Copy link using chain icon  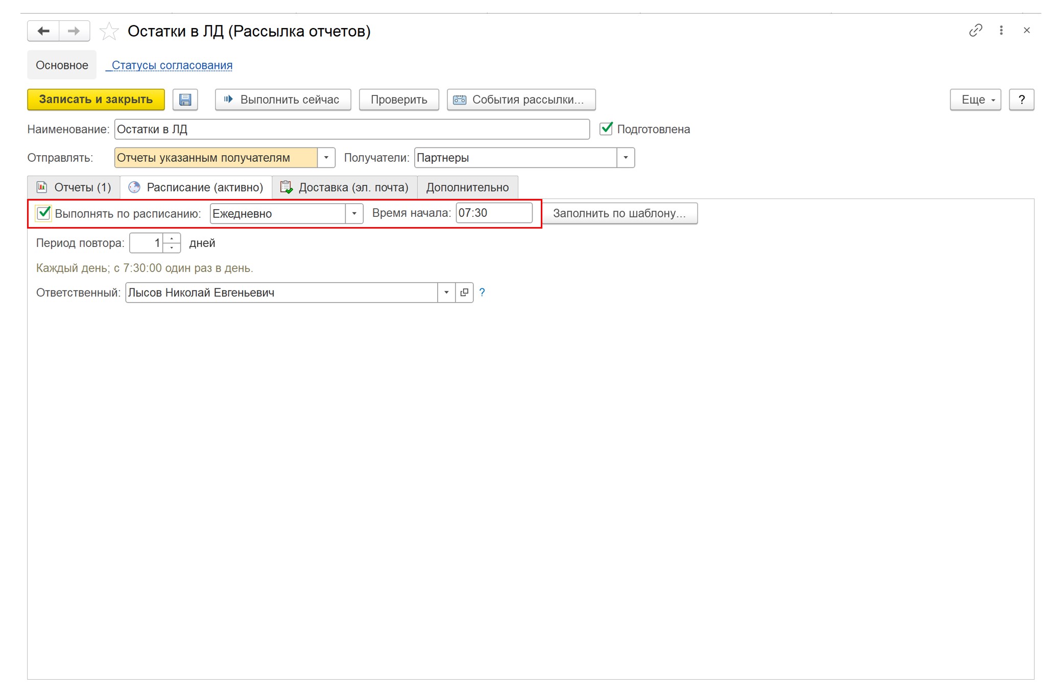[975, 31]
